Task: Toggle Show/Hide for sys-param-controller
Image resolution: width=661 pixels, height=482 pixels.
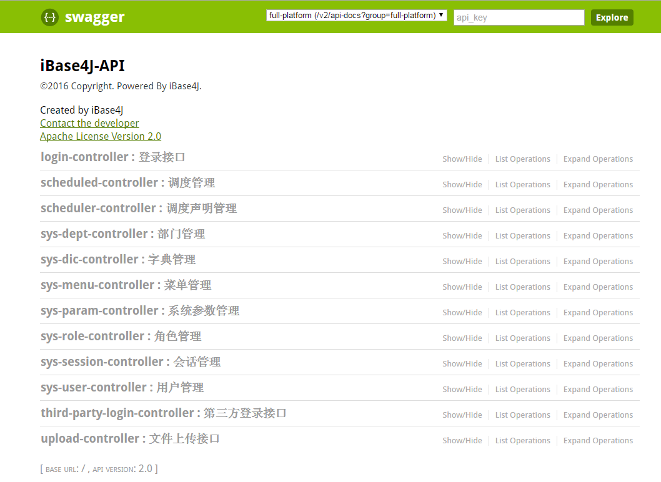Action: [462, 313]
